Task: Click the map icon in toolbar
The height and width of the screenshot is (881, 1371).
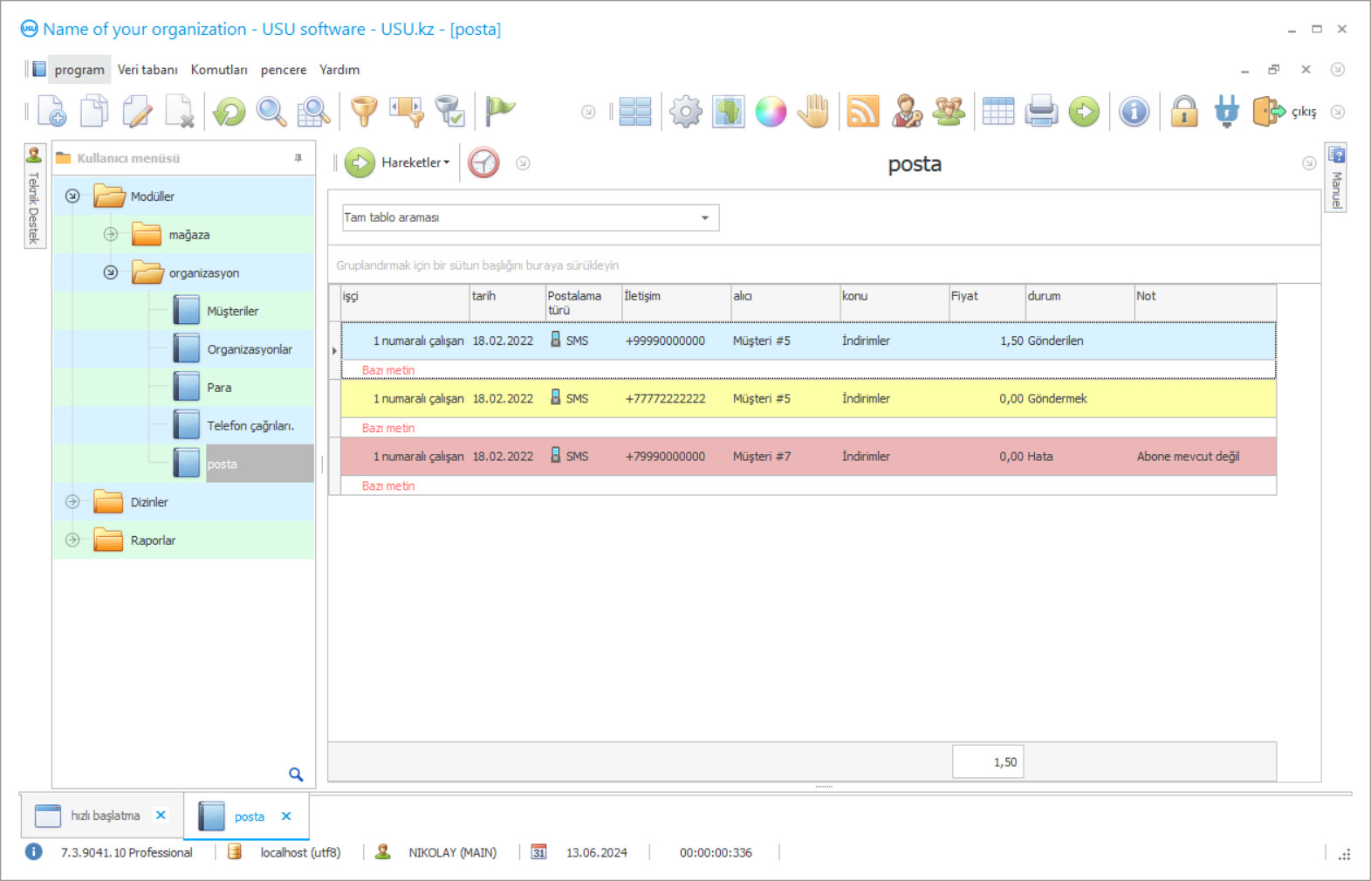Action: 729,112
